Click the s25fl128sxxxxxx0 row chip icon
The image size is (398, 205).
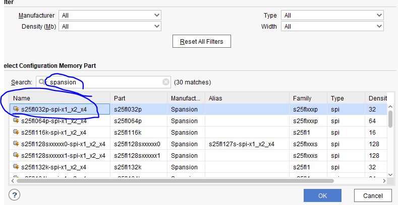coord(17,144)
